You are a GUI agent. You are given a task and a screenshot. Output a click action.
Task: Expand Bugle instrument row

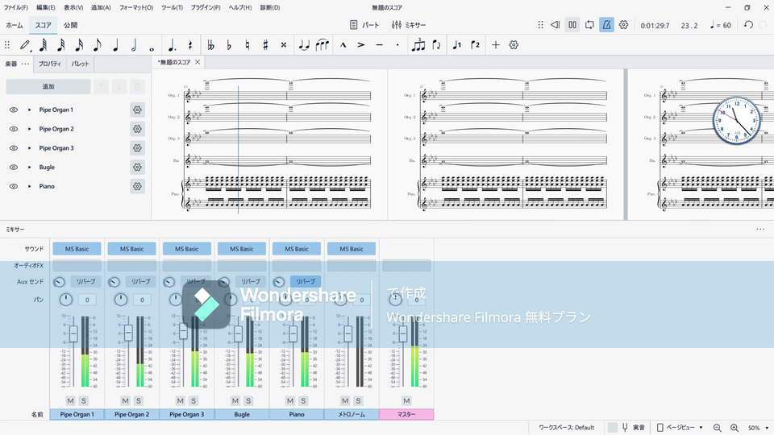coord(30,168)
